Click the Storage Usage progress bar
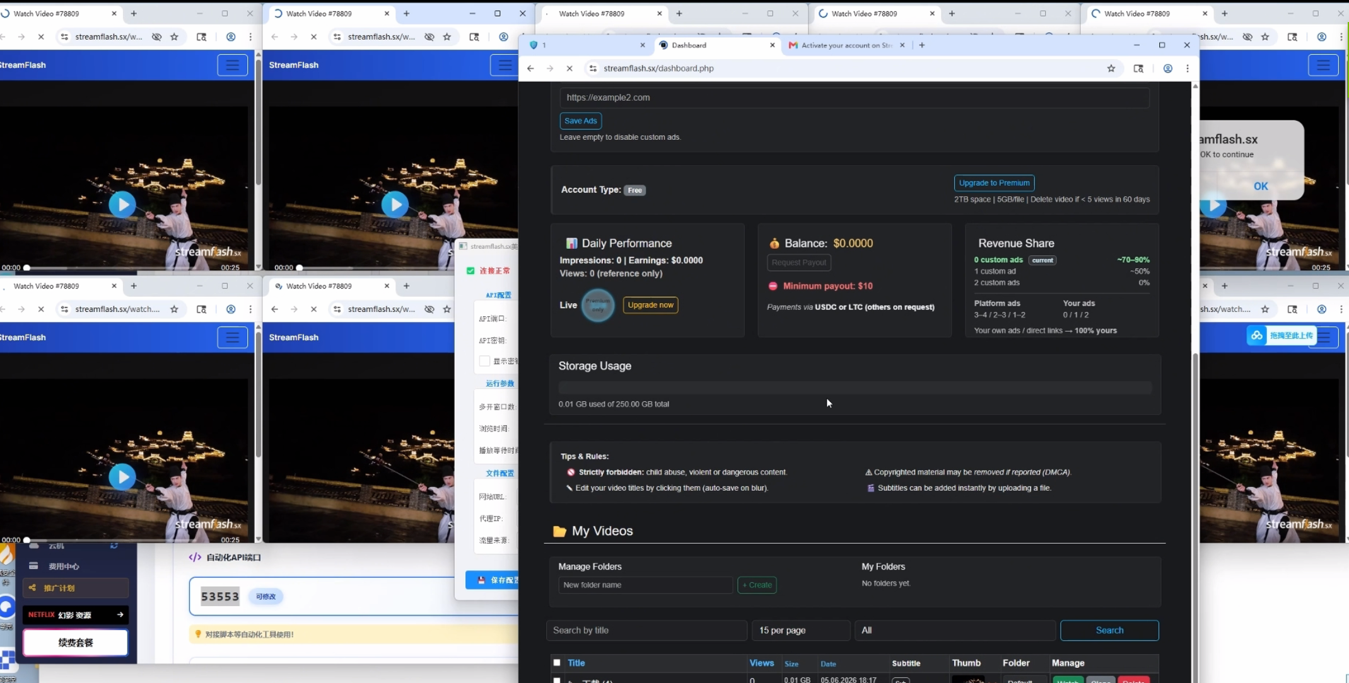The width and height of the screenshot is (1349, 683). click(855, 387)
